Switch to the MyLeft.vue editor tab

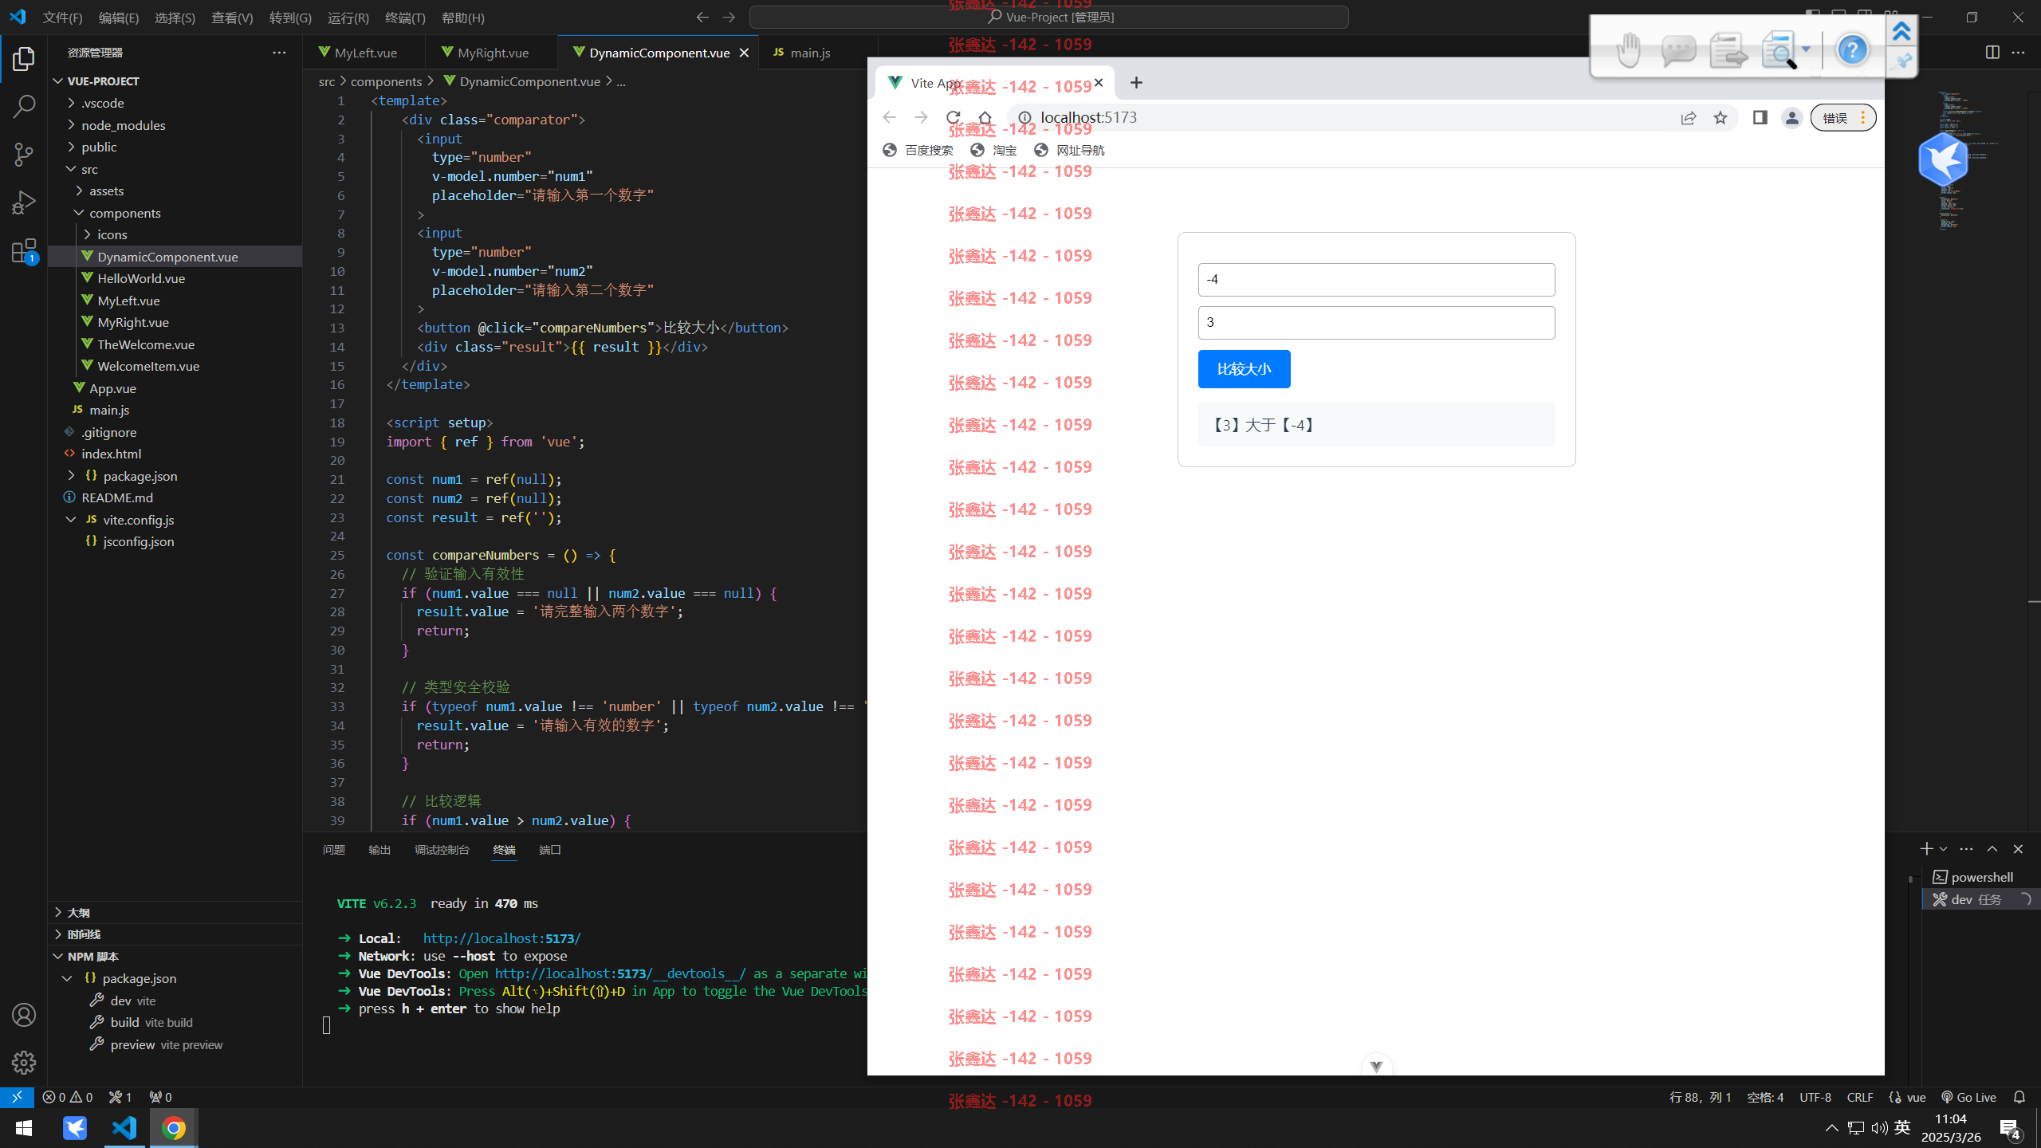365,53
